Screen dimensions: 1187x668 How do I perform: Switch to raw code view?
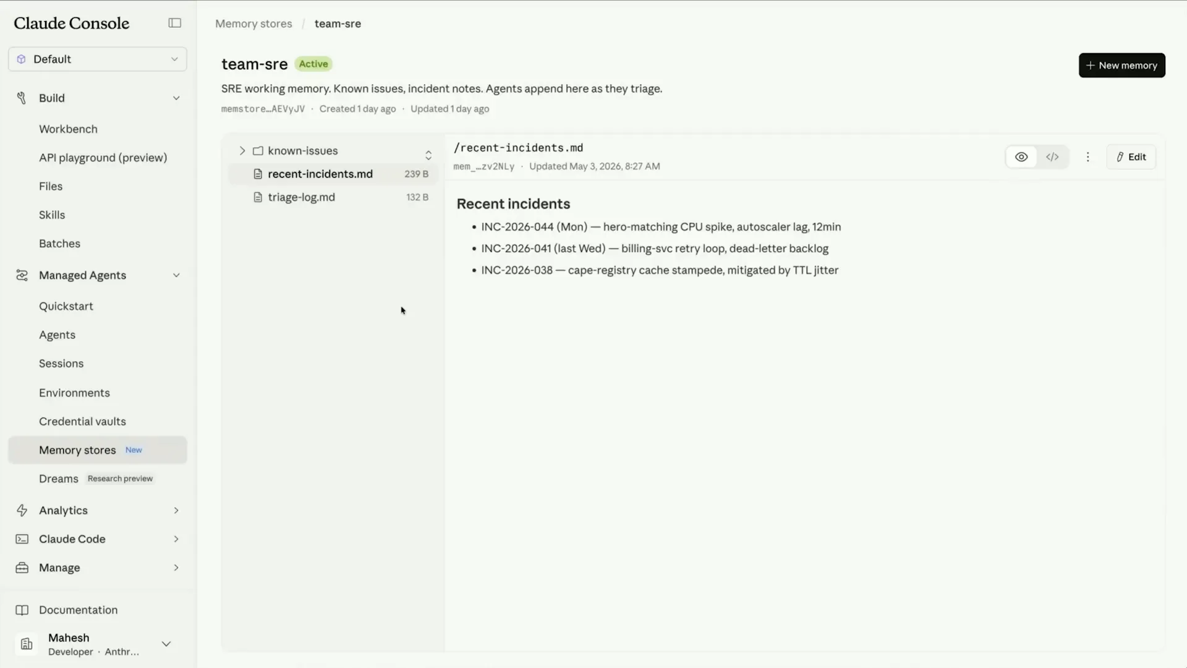tap(1052, 157)
